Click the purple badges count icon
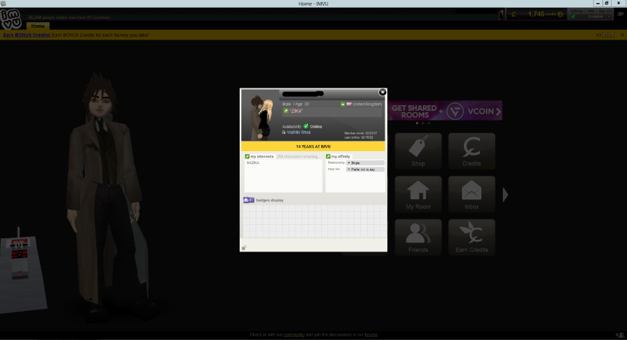The image size is (627, 340). pos(249,200)
